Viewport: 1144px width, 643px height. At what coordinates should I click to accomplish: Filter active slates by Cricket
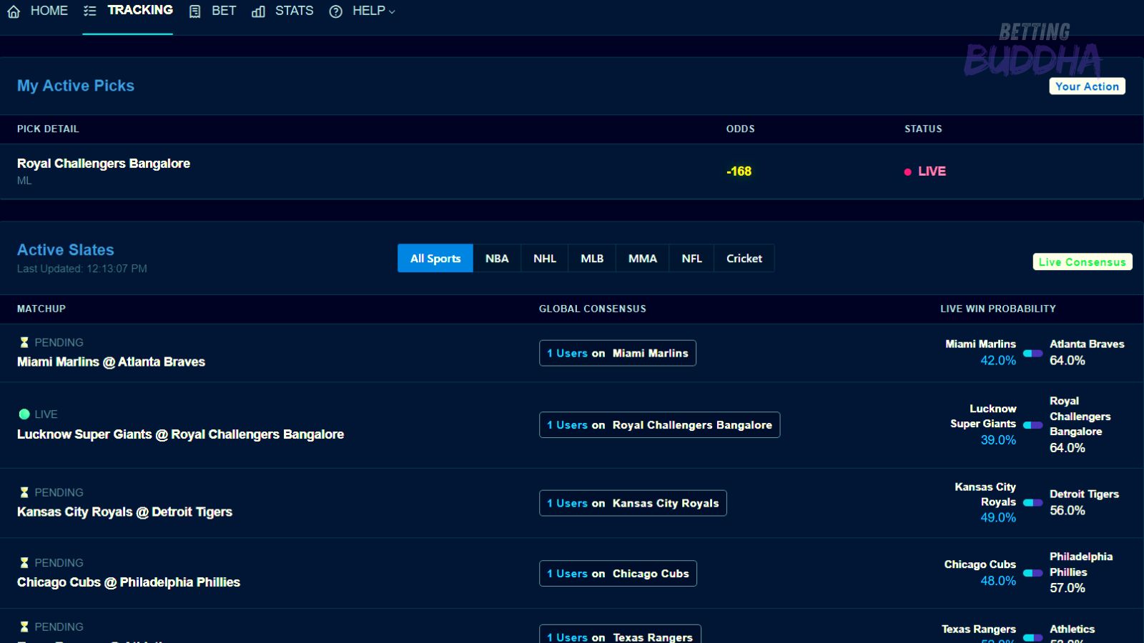(744, 259)
